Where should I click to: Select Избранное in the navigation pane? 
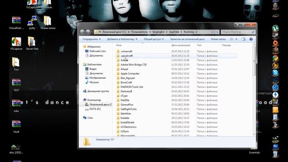(92, 47)
